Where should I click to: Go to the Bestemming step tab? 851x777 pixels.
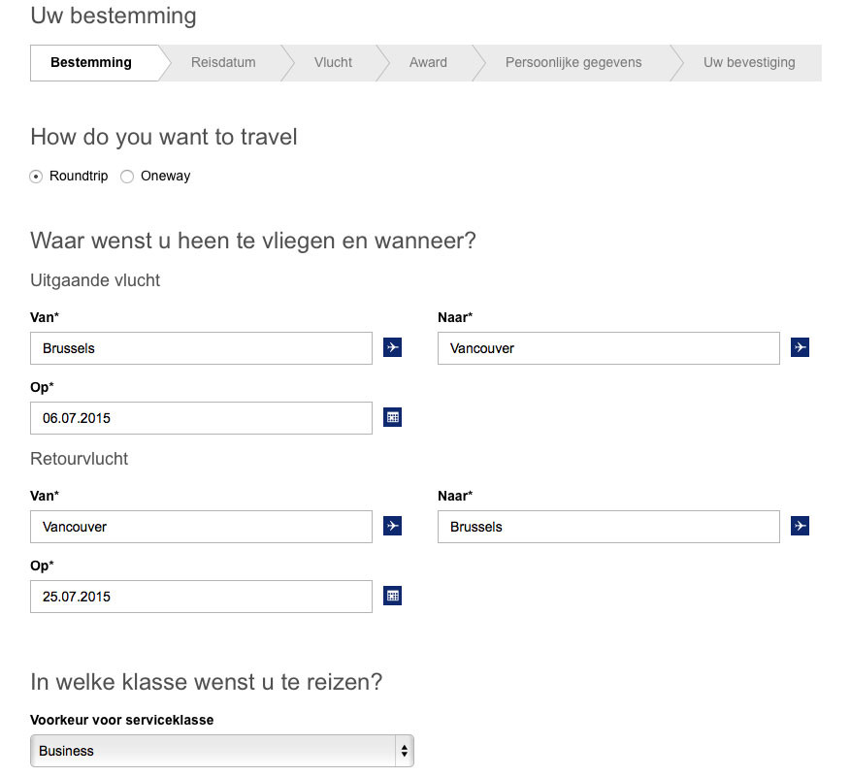click(x=91, y=63)
